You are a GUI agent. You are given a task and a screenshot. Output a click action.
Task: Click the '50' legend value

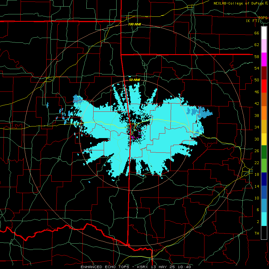coord(257,80)
